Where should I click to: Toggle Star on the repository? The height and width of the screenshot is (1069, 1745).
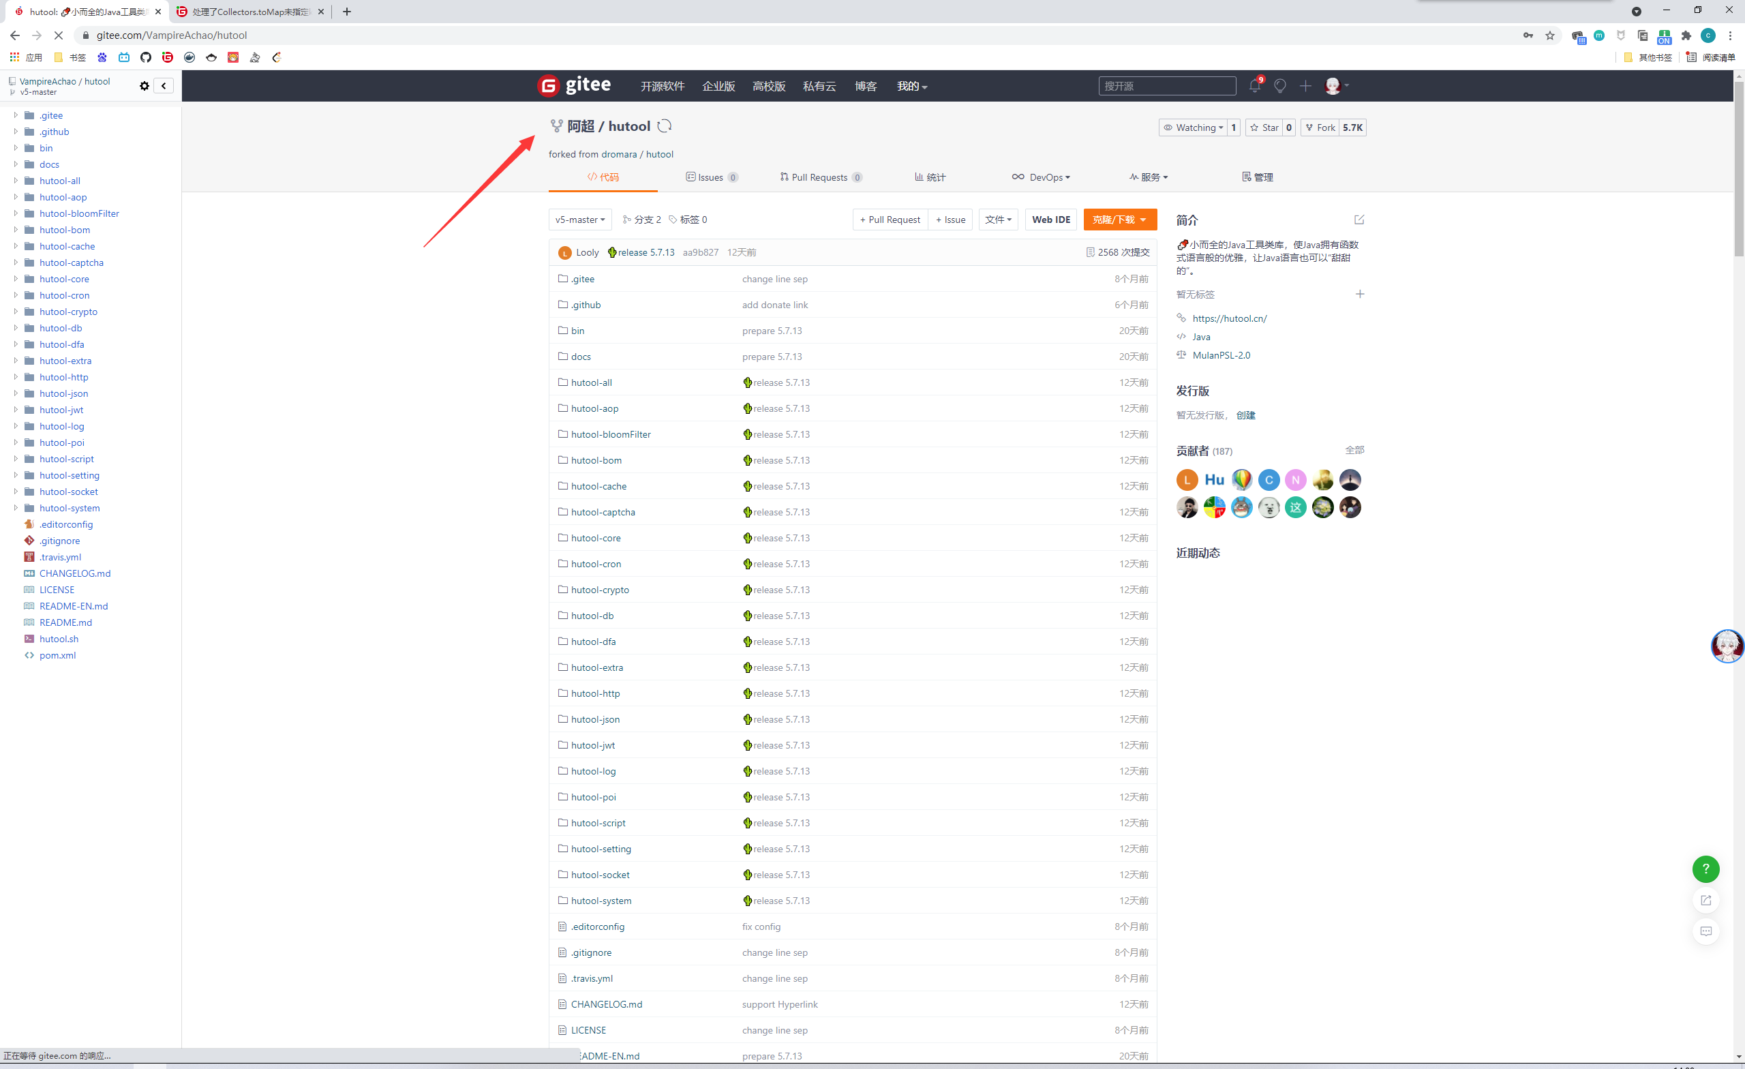pos(1264,127)
